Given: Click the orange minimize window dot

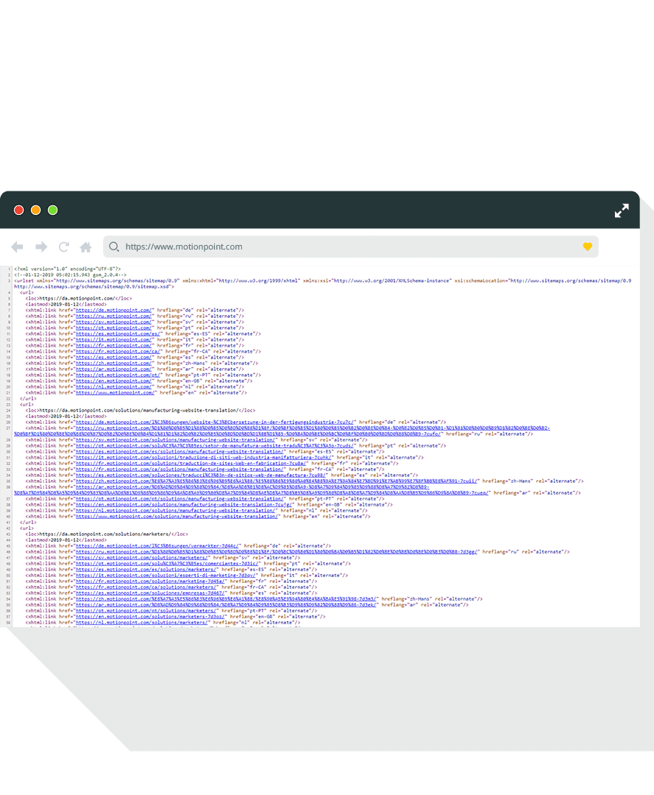Looking at the screenshot, I should coord(35,210).
